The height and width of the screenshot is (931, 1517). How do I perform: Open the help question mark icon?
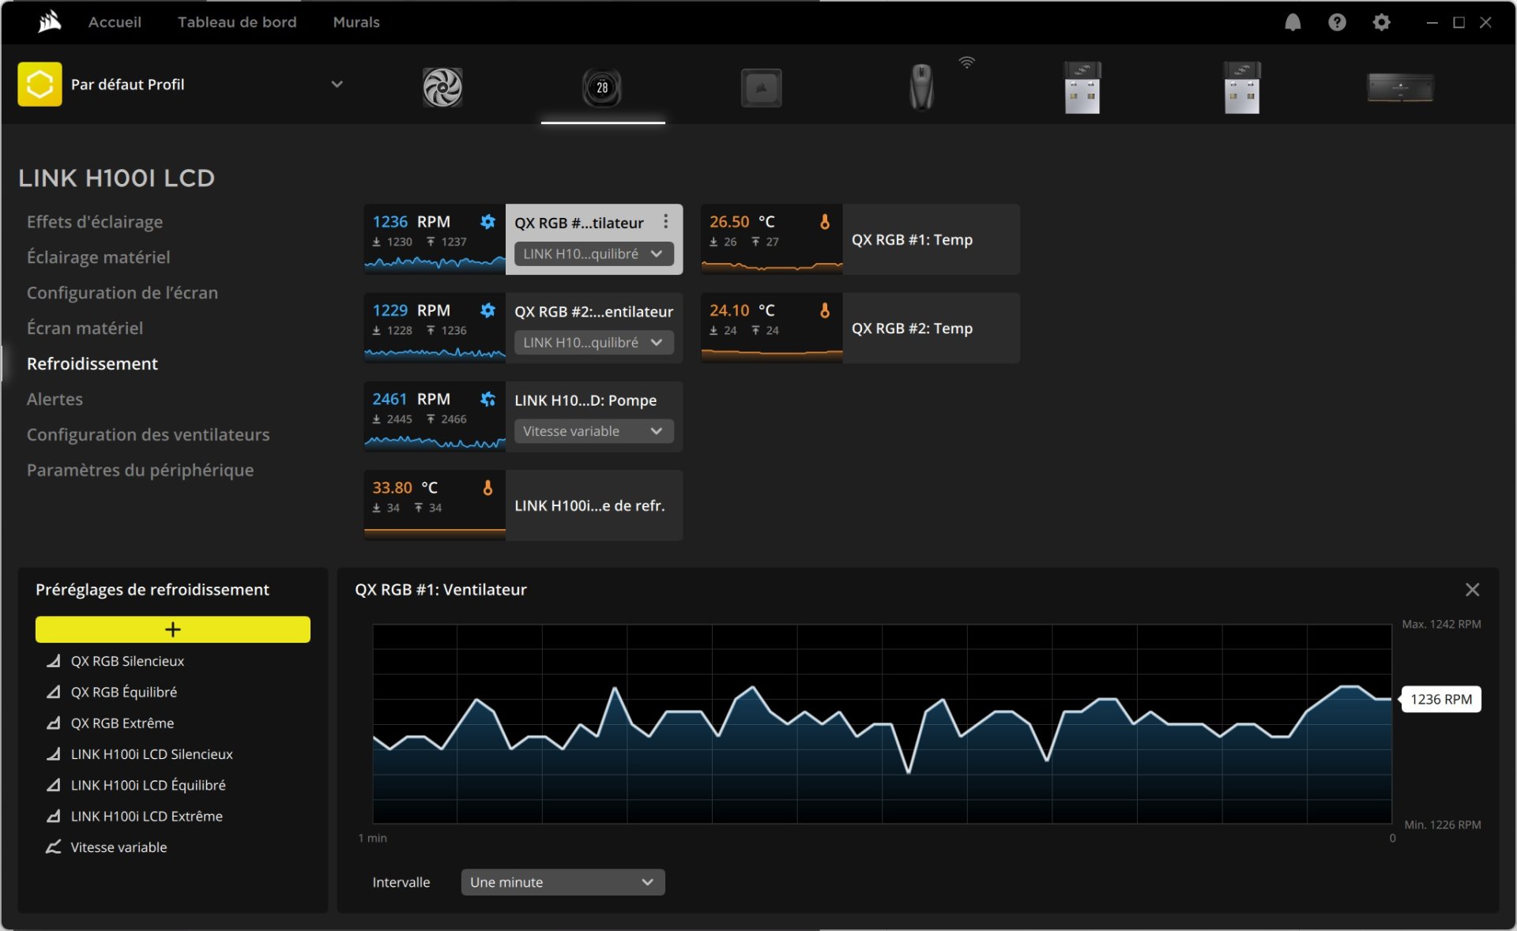pos(1337,22)
